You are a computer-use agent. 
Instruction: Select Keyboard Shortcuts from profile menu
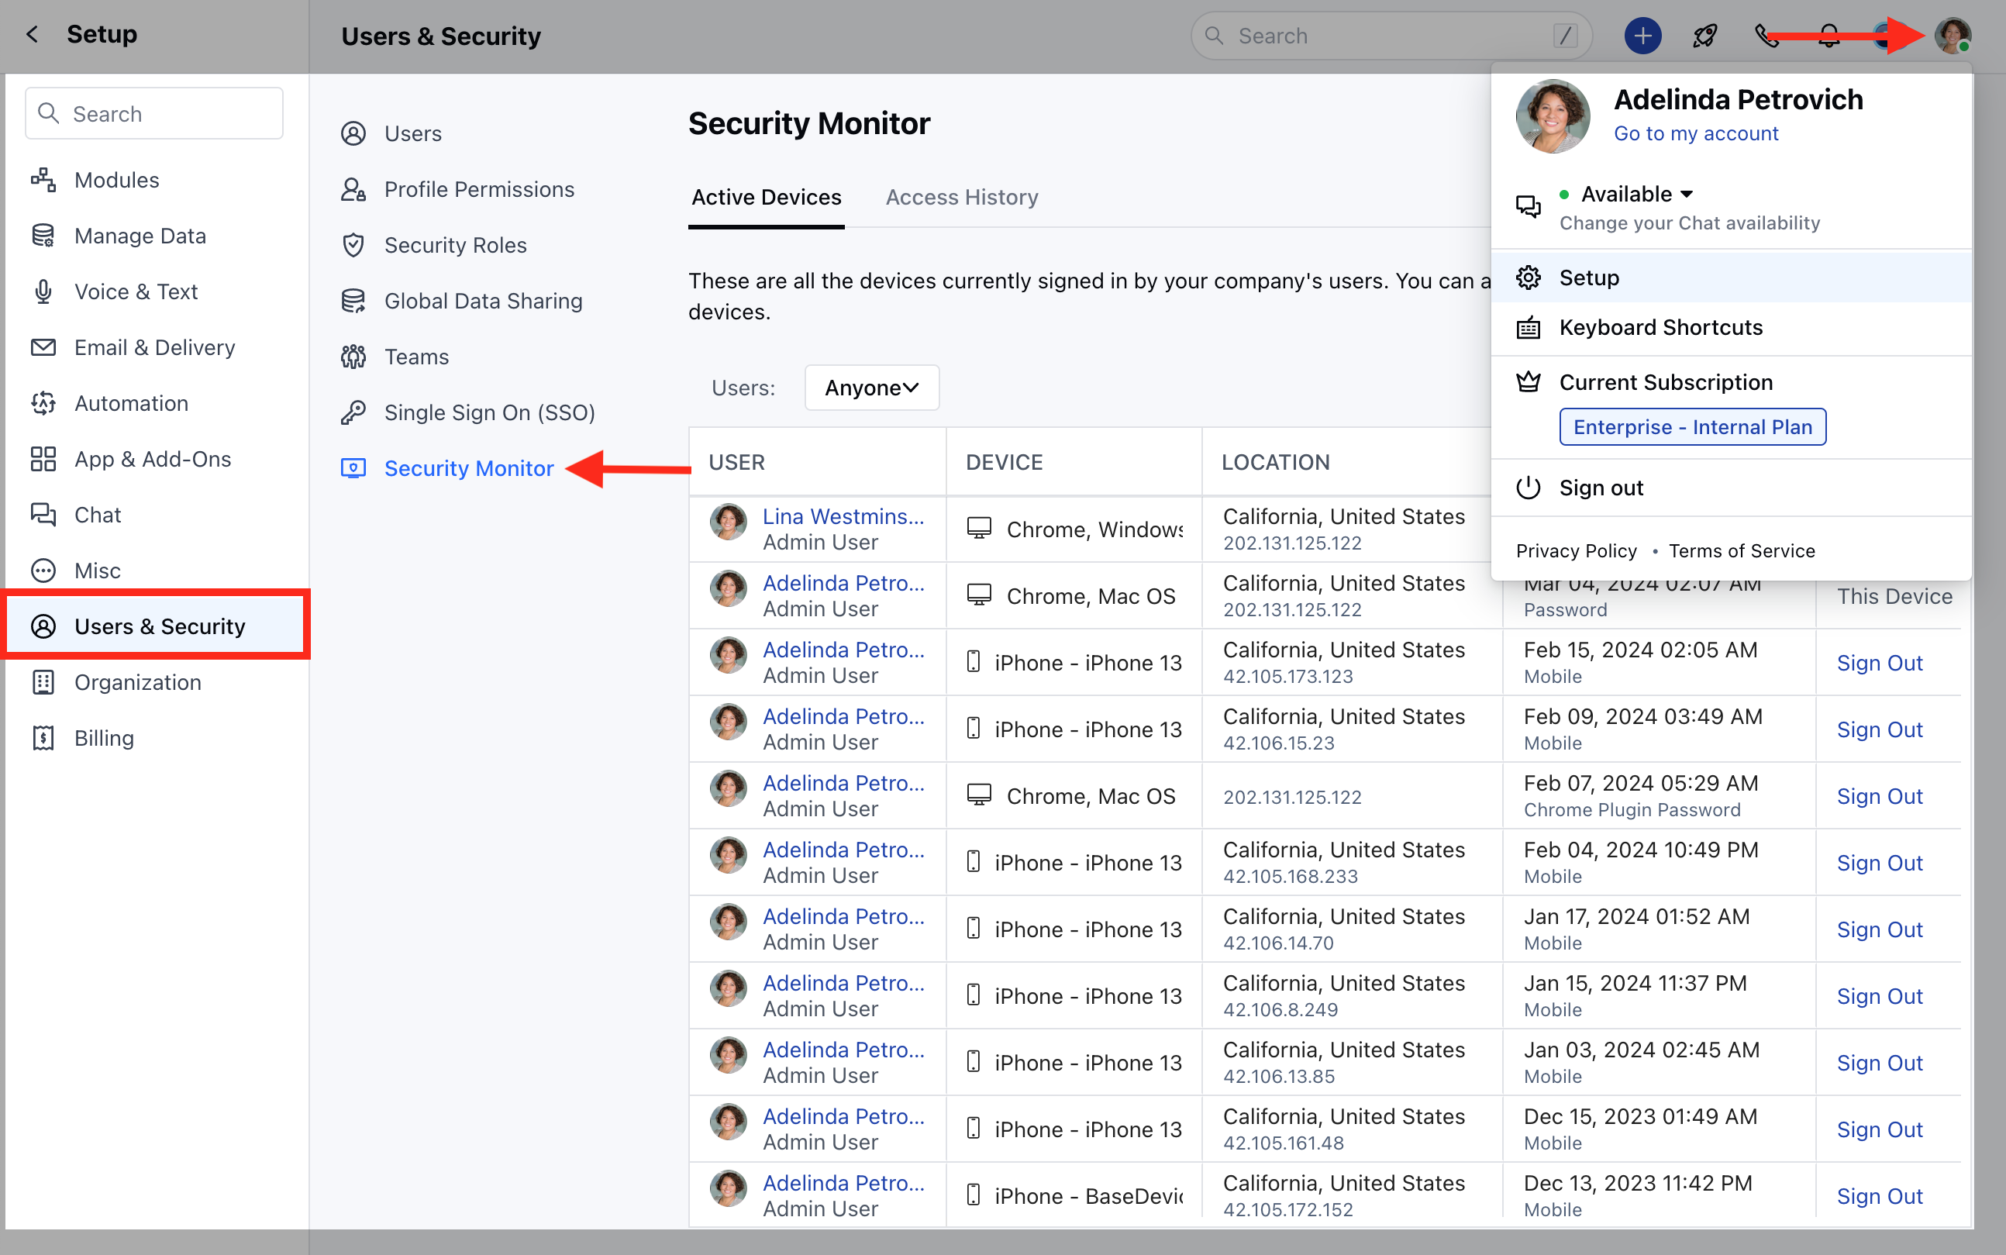coord(1660,327)
